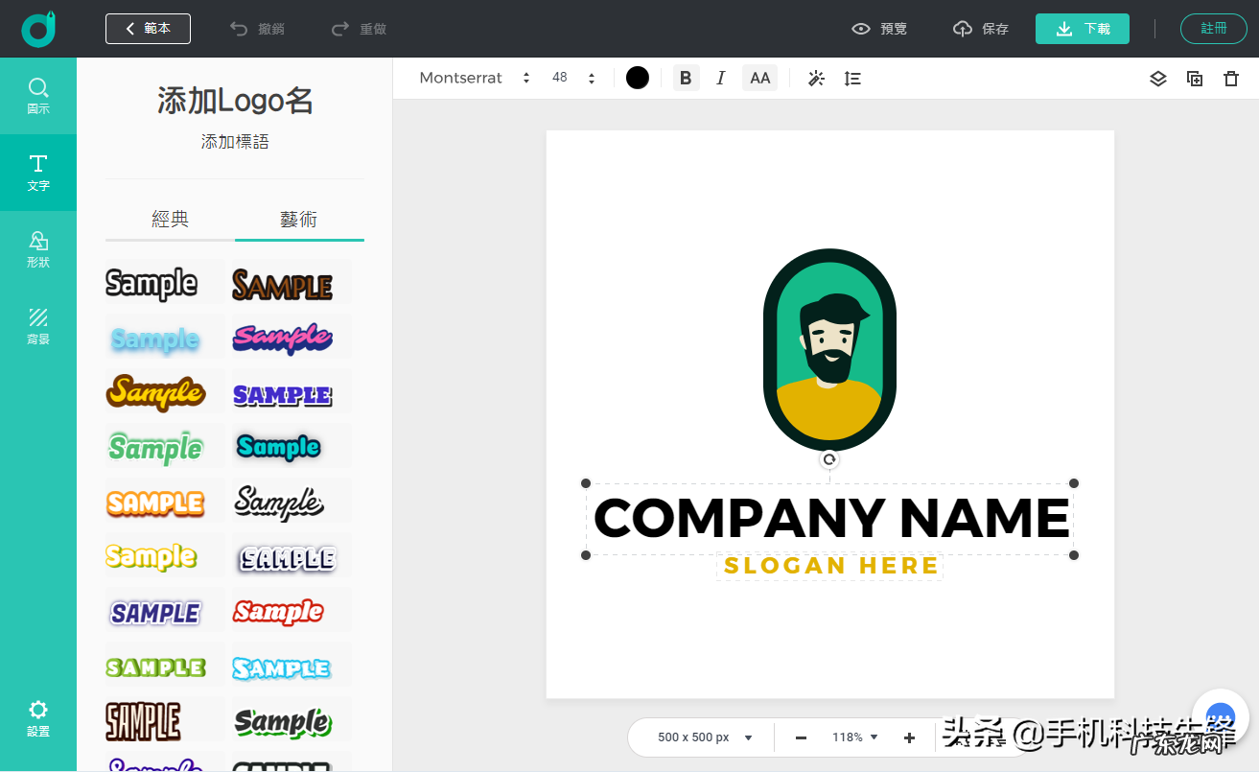This screenshot has width=1259, height=772.
Task: Open text effects magic wand tool
Action: 816,79
